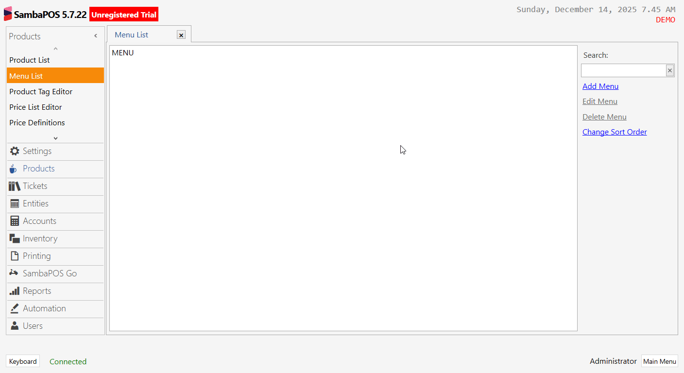The image size is (684, 373).
Task: Click the Products coffee cup icon
Action: pos(14,169)
